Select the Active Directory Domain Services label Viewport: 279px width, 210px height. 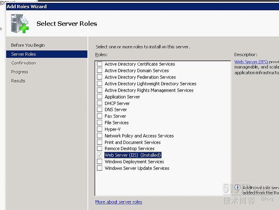click(137, 70)
